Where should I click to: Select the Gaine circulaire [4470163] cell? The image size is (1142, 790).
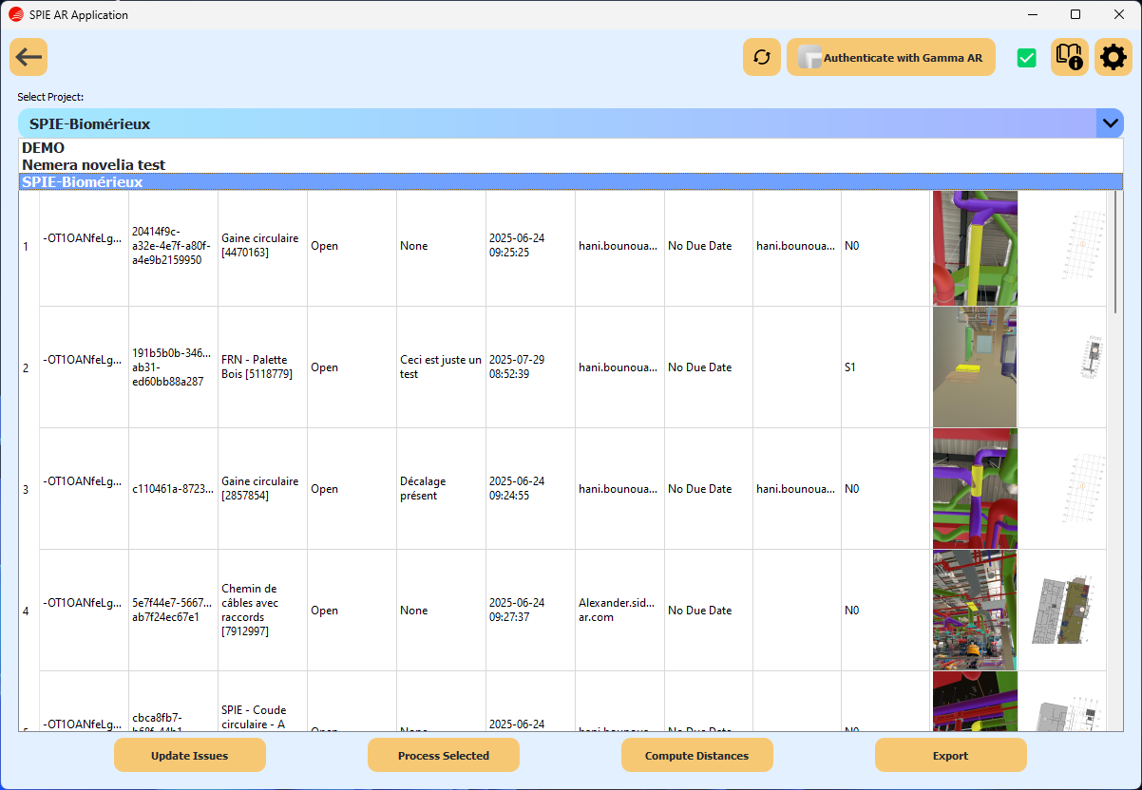point(261,245)
